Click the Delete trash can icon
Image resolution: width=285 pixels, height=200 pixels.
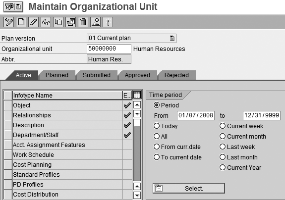[83, 22]
